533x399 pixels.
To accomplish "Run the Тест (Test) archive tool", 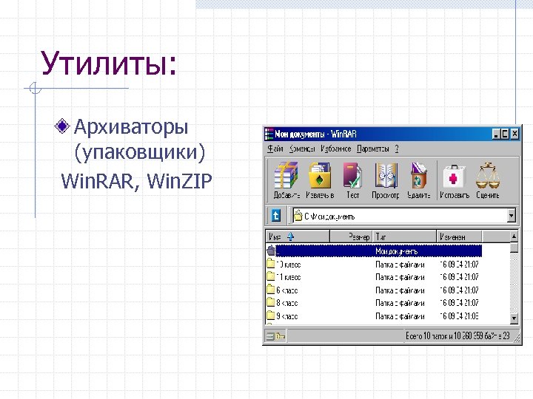I will pyautogui.click(x=352, y=175).
